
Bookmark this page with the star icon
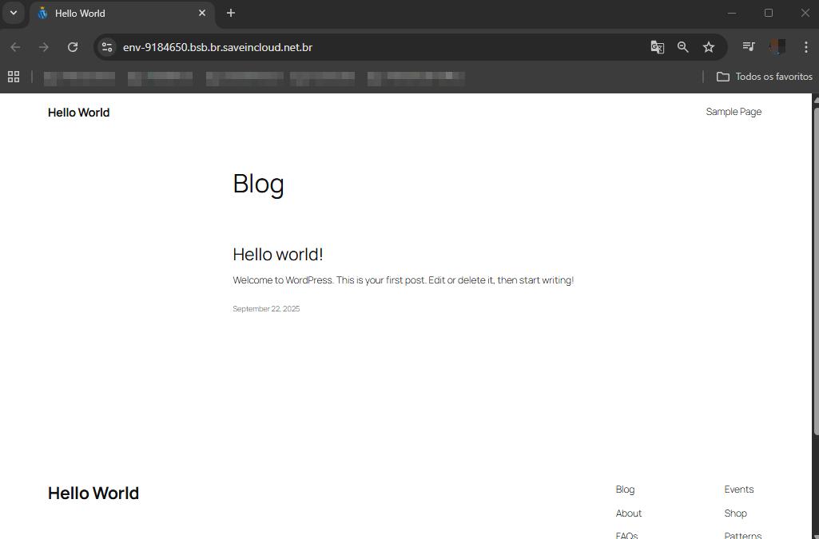[x=709, y=47]
